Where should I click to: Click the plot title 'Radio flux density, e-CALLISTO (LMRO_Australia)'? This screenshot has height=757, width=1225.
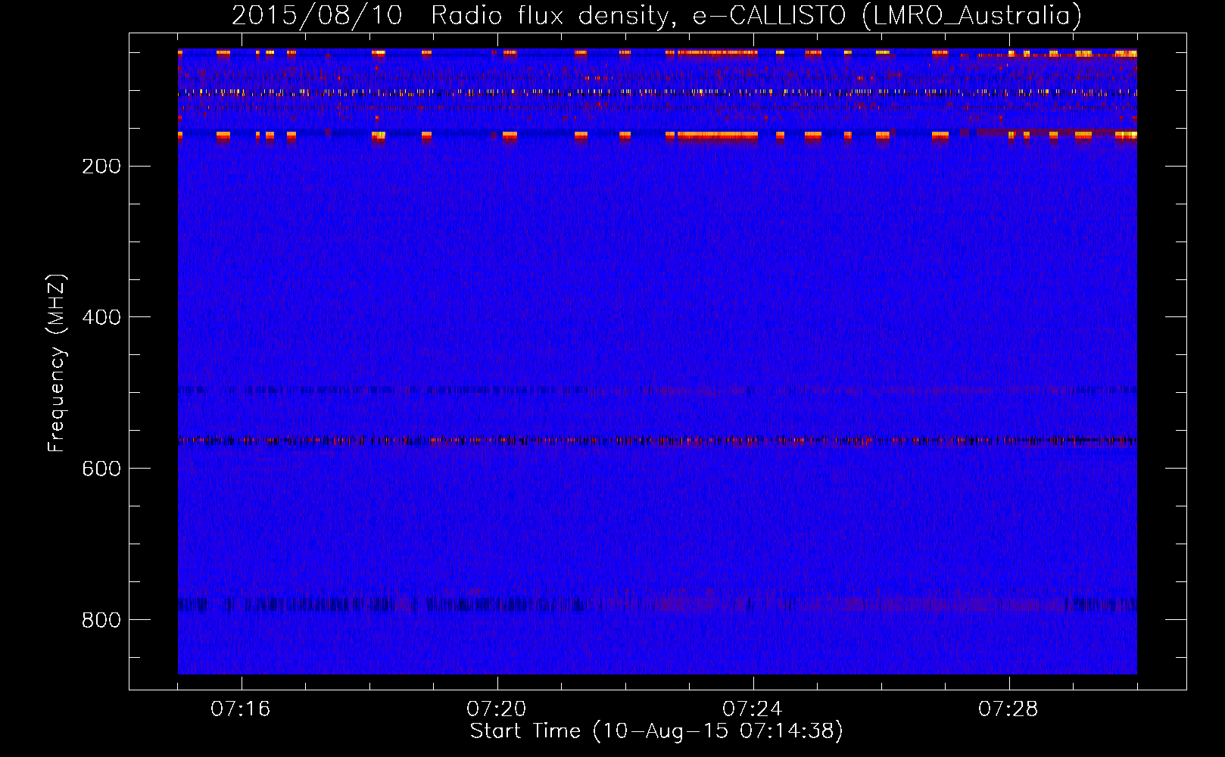tap(756, 15)
